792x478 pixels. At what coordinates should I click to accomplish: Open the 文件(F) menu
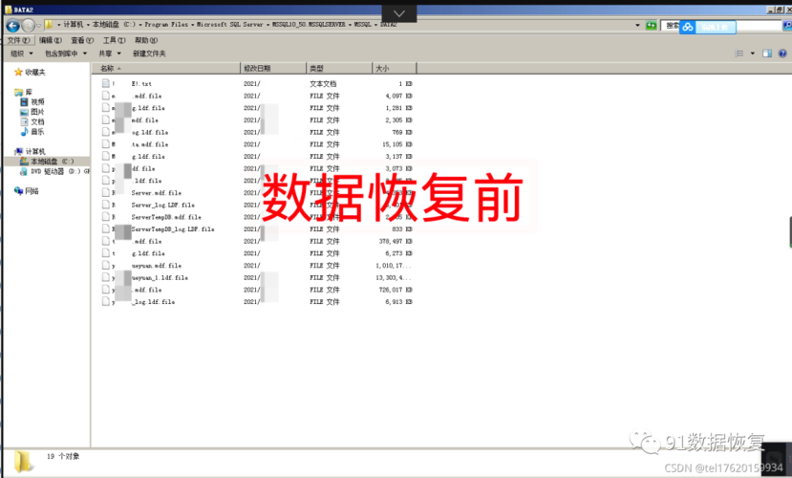coord(19,40)
